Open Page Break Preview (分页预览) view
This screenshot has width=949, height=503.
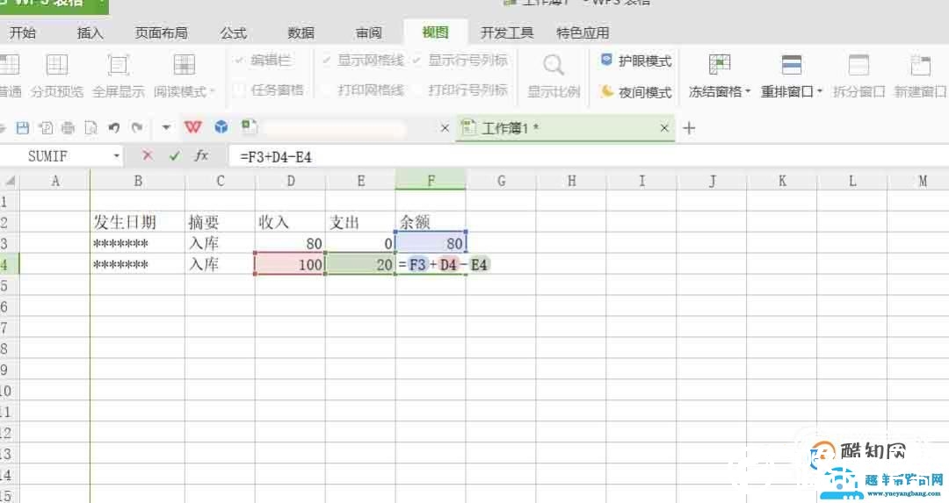coord(57,75)
